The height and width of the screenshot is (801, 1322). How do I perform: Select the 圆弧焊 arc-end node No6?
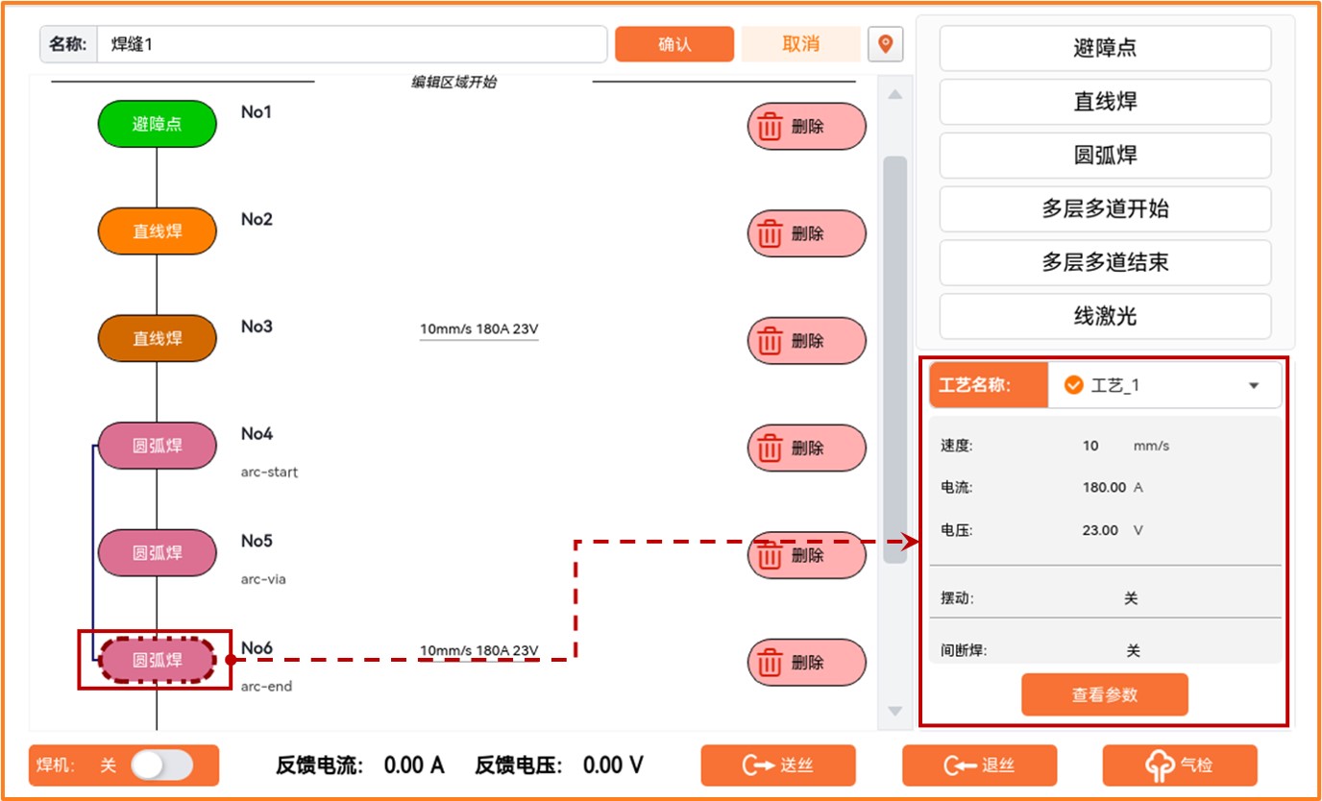158,661
